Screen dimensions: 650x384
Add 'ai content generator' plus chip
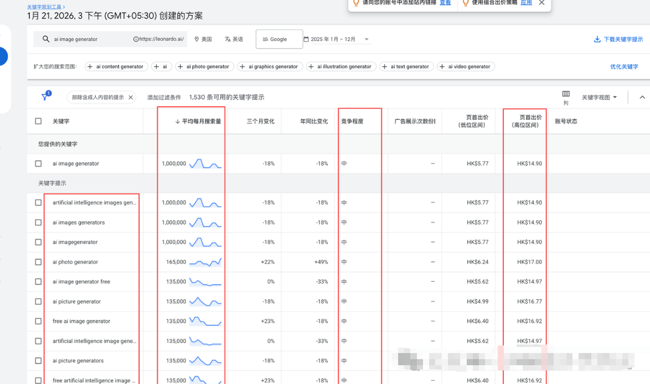click(116, 67)
